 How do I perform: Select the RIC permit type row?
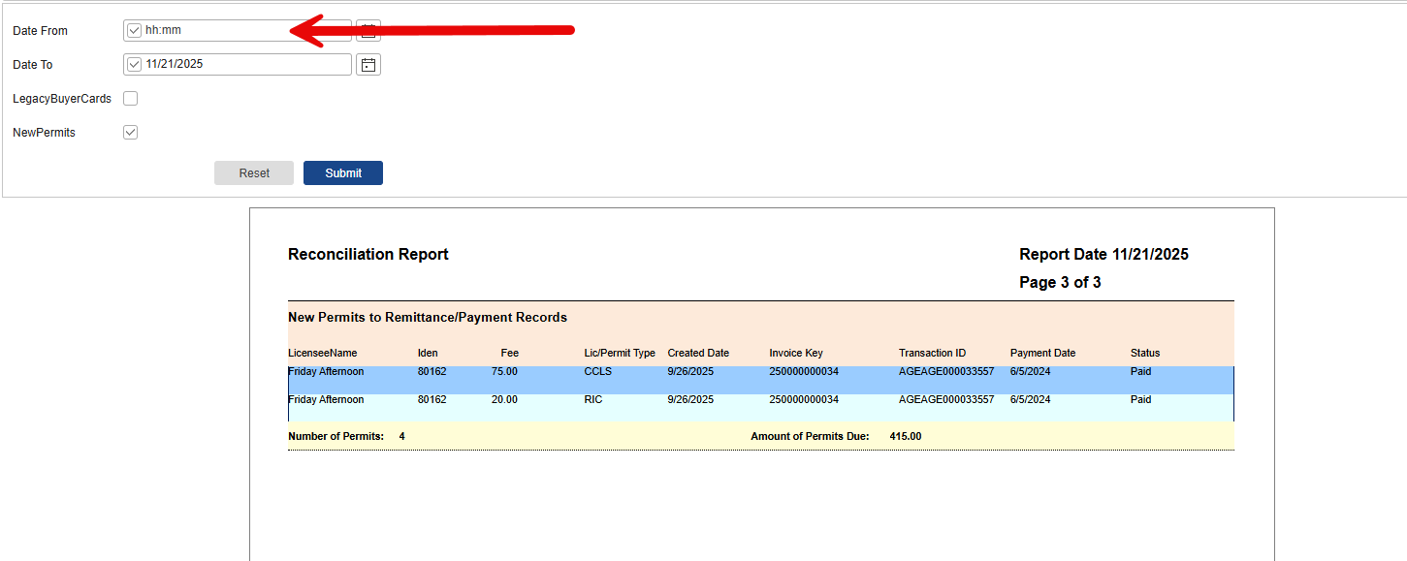pos(593,400)
